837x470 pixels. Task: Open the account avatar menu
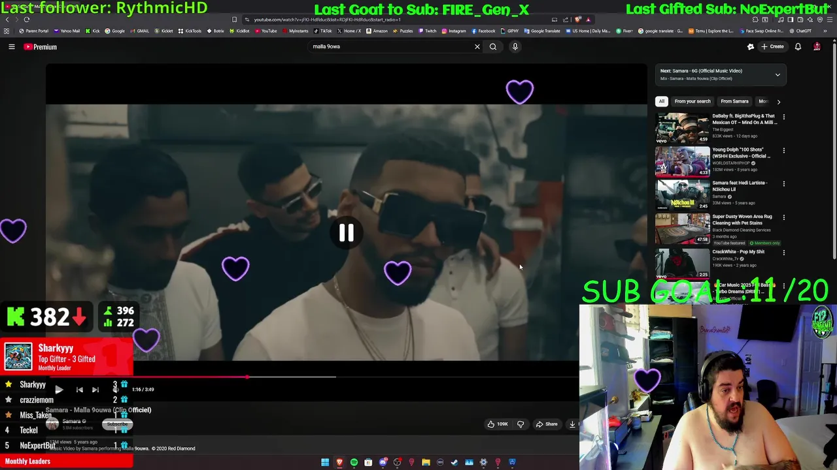[x=817, y=46]
